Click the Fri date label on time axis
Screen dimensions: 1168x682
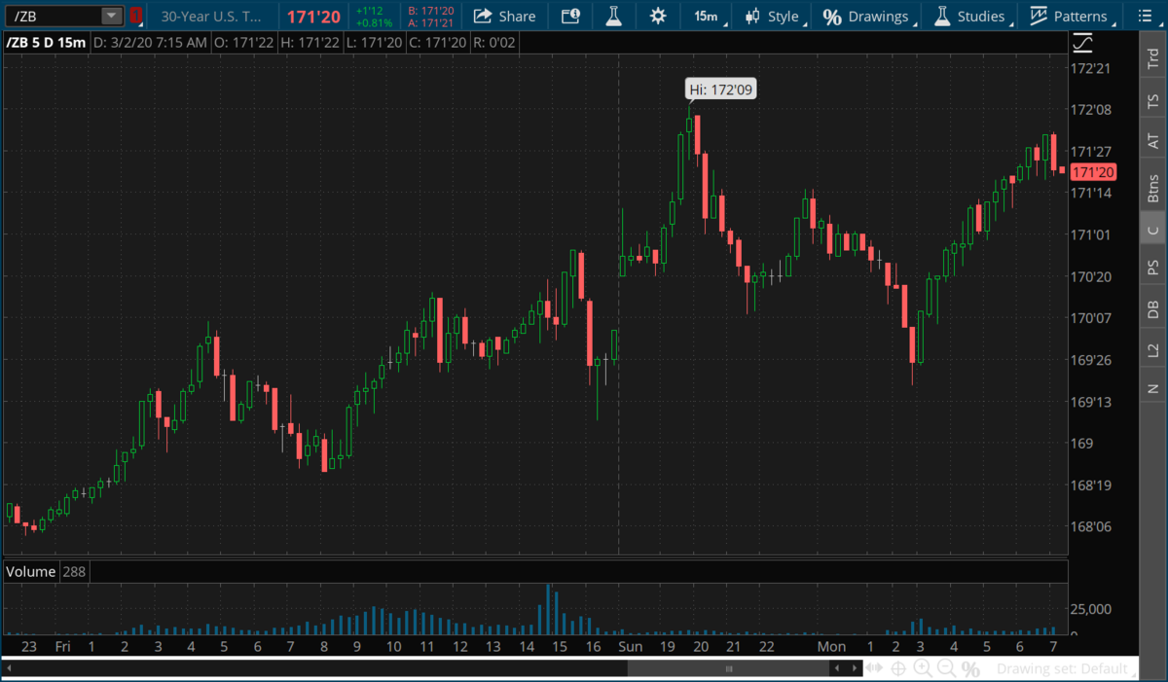(62, 646)
